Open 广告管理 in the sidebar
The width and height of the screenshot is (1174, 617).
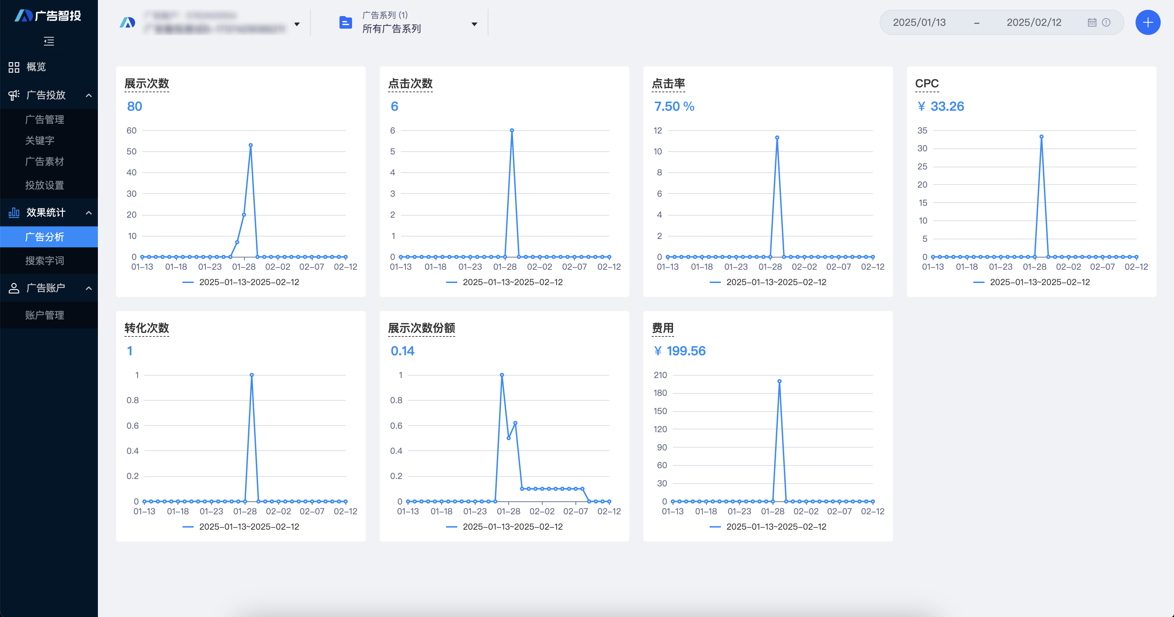44,119
